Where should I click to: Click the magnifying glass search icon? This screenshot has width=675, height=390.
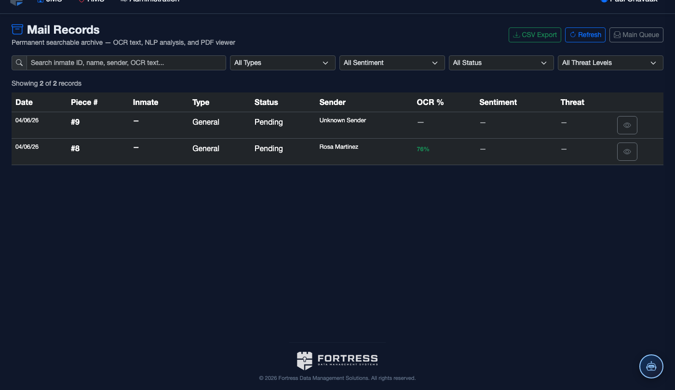(19, 63)
